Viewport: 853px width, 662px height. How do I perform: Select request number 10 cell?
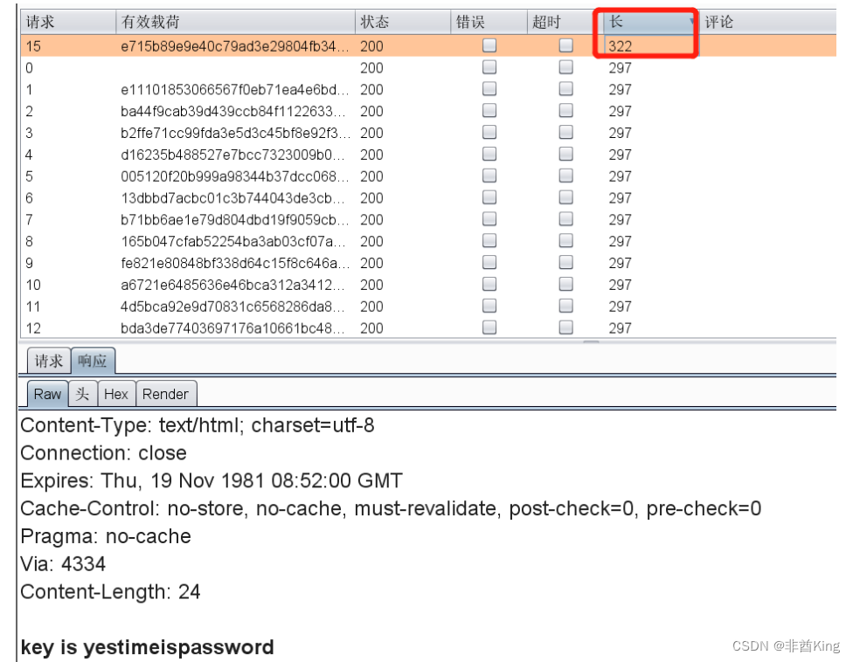pos(33,286)
